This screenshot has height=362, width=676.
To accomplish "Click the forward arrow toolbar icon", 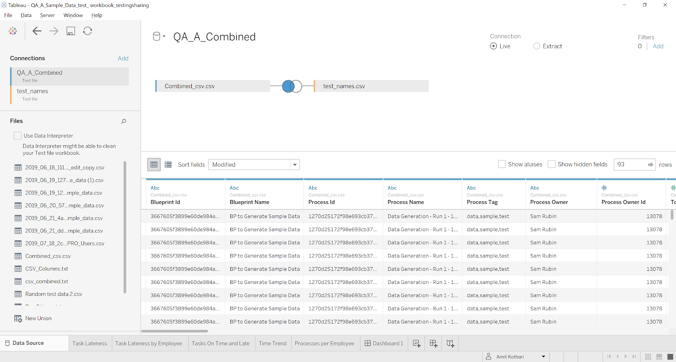I will (x=54, y=31).
